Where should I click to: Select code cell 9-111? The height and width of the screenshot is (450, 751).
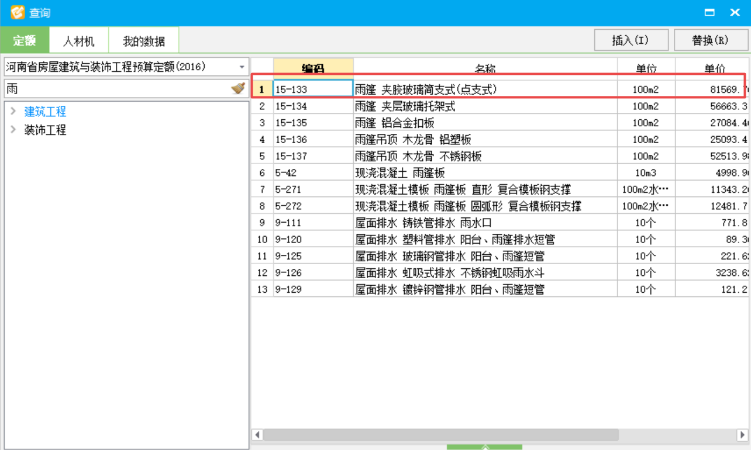[314, 223]
